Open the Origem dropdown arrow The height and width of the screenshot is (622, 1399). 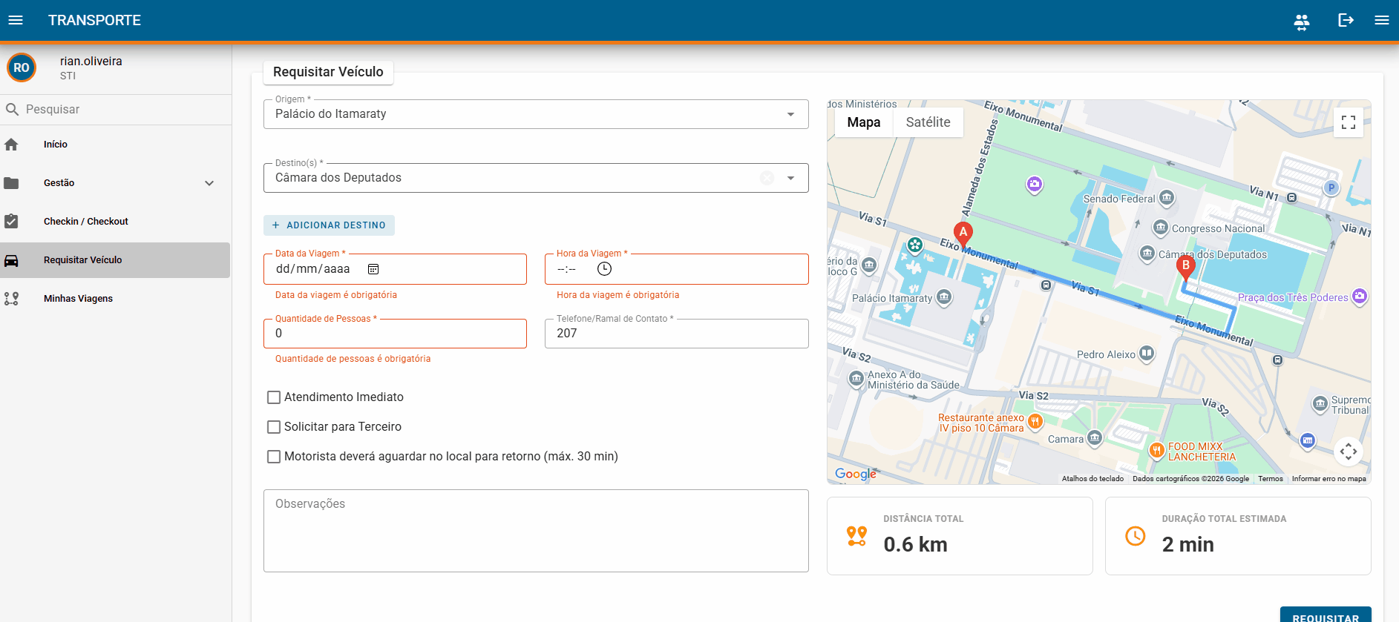click(x=791, y=114)
